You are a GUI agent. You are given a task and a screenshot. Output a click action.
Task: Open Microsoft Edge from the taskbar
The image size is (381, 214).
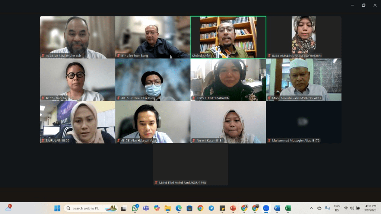pos(178,208)
